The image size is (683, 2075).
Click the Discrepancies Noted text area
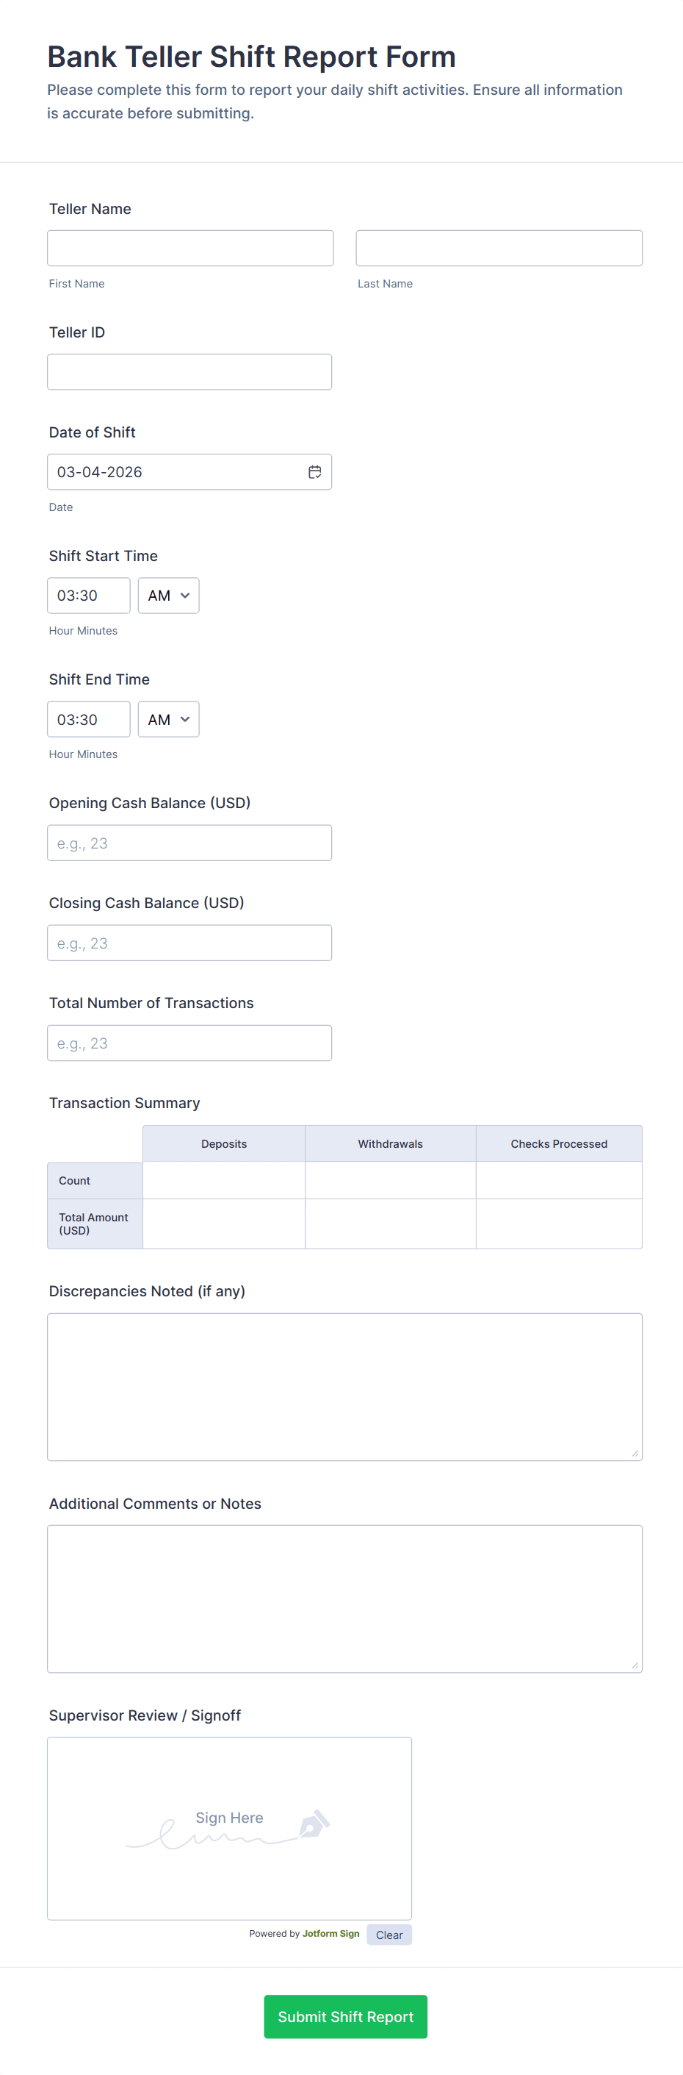coord(344,1386)
